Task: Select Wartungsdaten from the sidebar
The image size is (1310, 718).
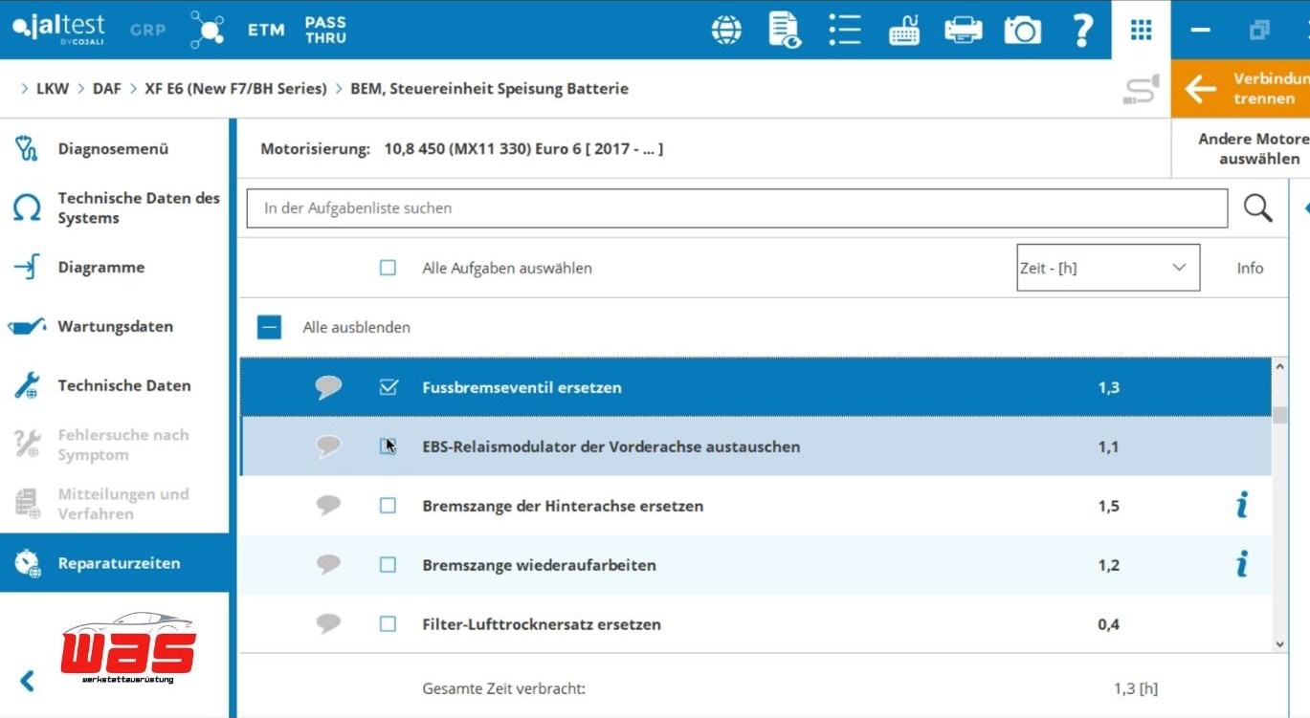Action: coord(115,327)
